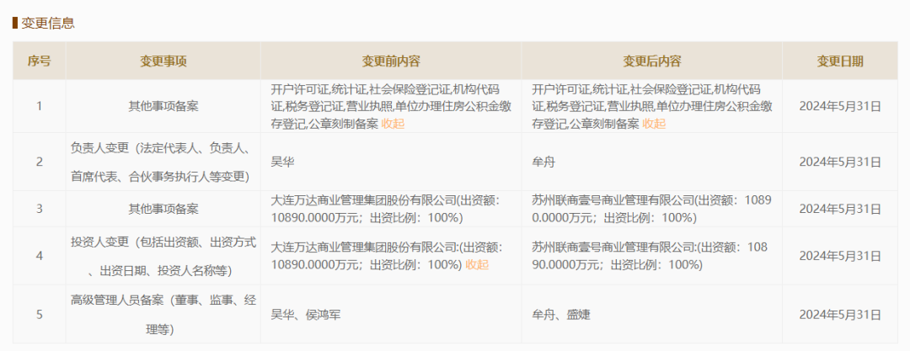This screenshot has width=910, height=351.
Task: Select the 序号 column header
Action: pos(39,61)
